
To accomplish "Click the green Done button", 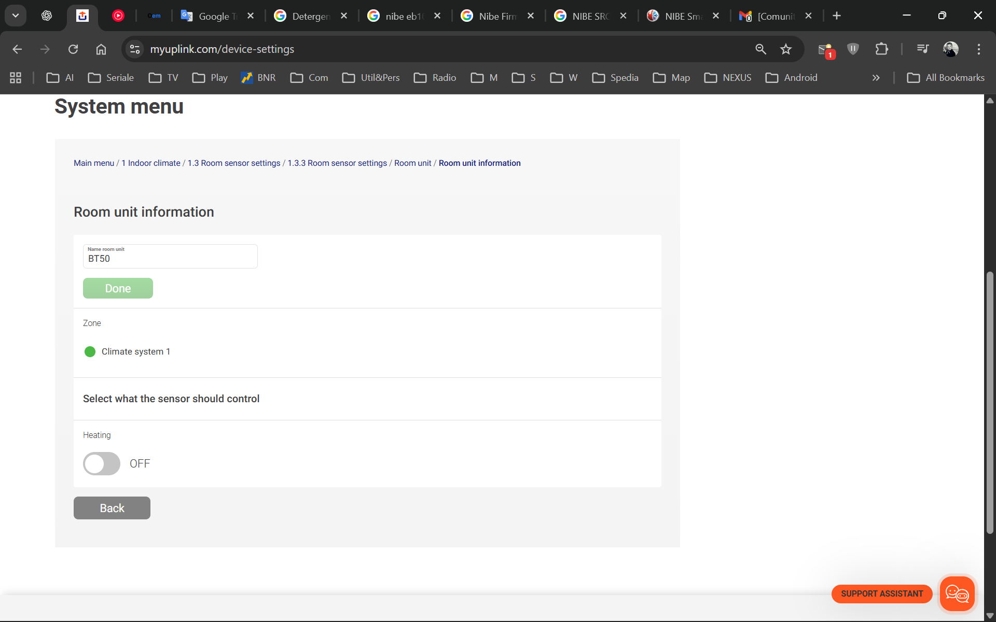I will tap(118, 288).
